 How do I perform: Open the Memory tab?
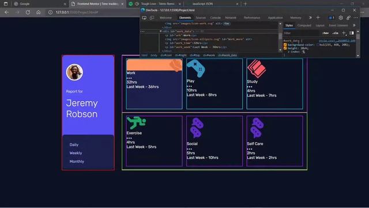[296, 18]
